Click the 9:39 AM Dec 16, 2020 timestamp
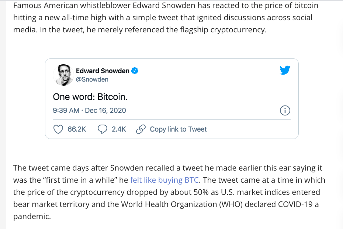Screen dimensions: 343x229 (89, 110)
